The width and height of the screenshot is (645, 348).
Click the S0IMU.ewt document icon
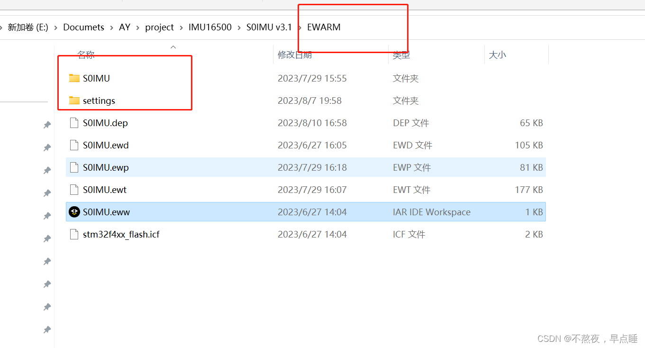74,189
